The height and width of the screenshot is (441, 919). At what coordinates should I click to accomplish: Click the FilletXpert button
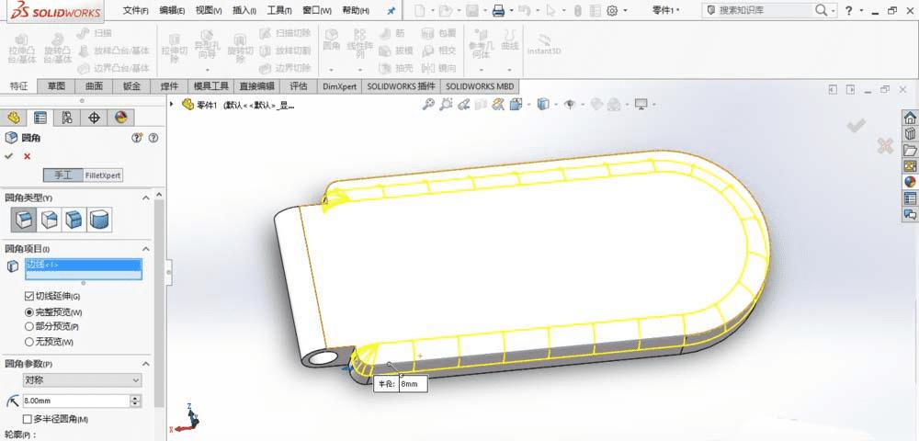click(103, 175)
